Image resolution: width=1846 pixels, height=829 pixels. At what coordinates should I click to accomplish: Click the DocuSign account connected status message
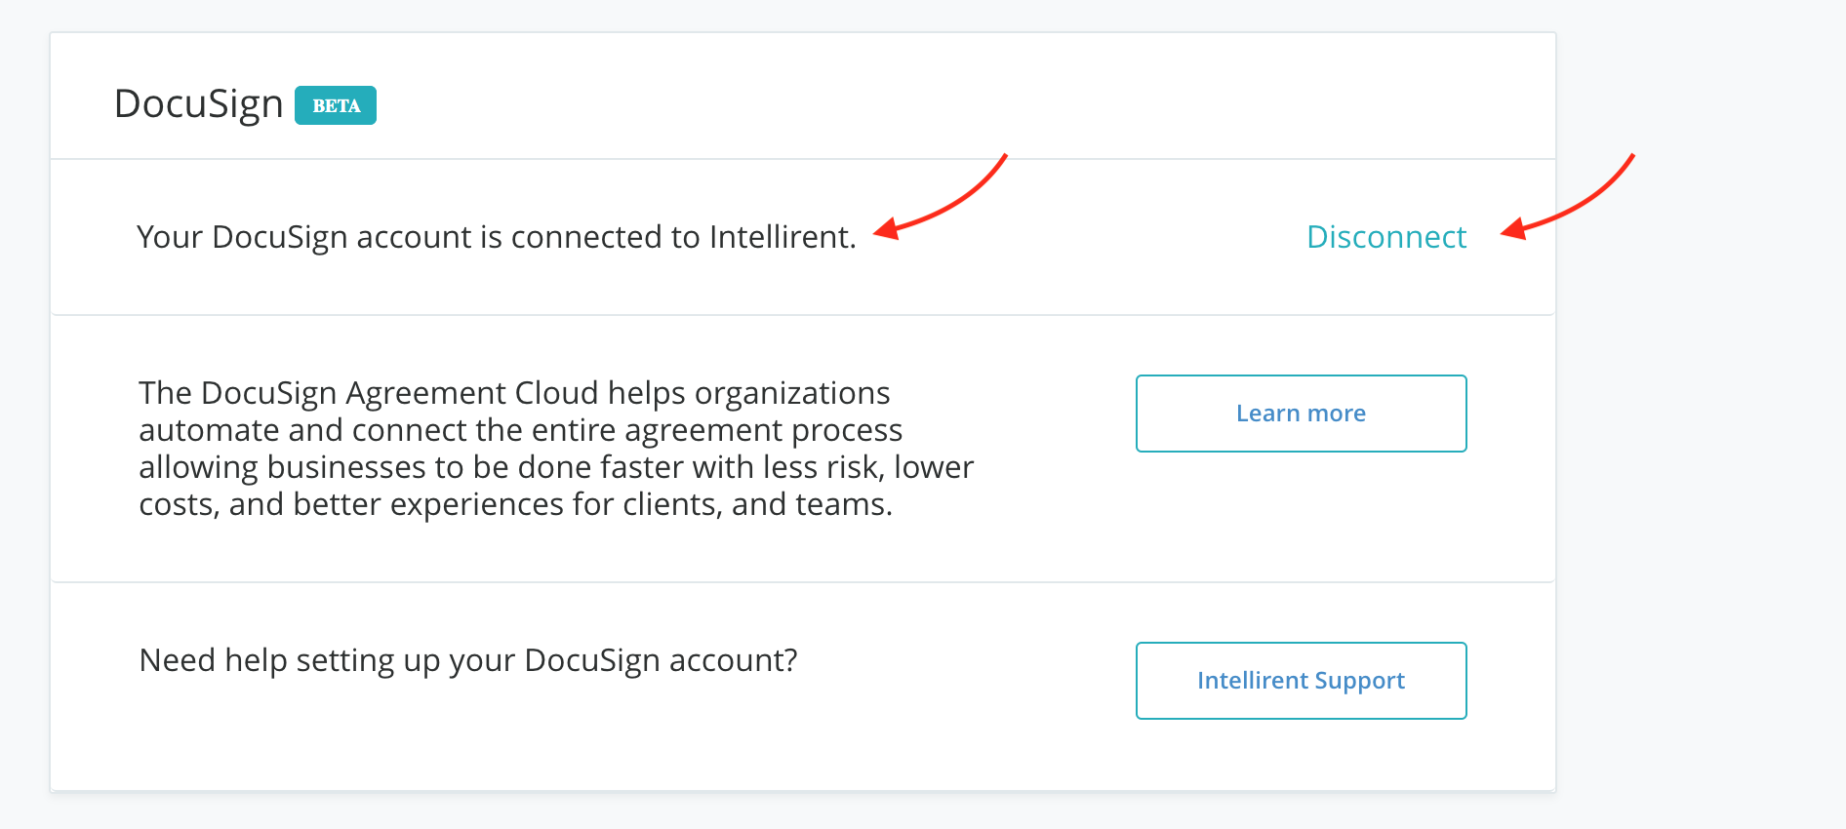[x=496, y=237]
